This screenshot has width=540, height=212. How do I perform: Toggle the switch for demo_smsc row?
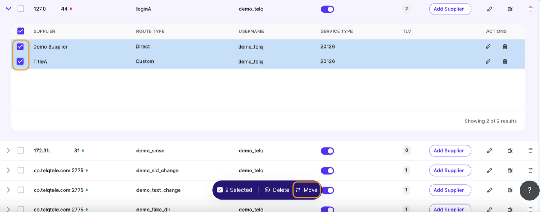coord(327,151)
